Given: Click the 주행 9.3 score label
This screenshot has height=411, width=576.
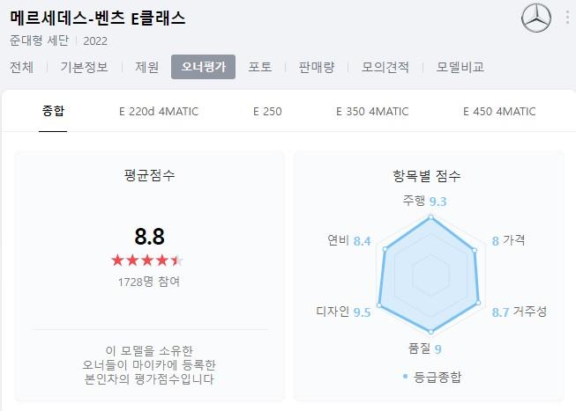Looking at the screenshot, I should pos(425,202).
